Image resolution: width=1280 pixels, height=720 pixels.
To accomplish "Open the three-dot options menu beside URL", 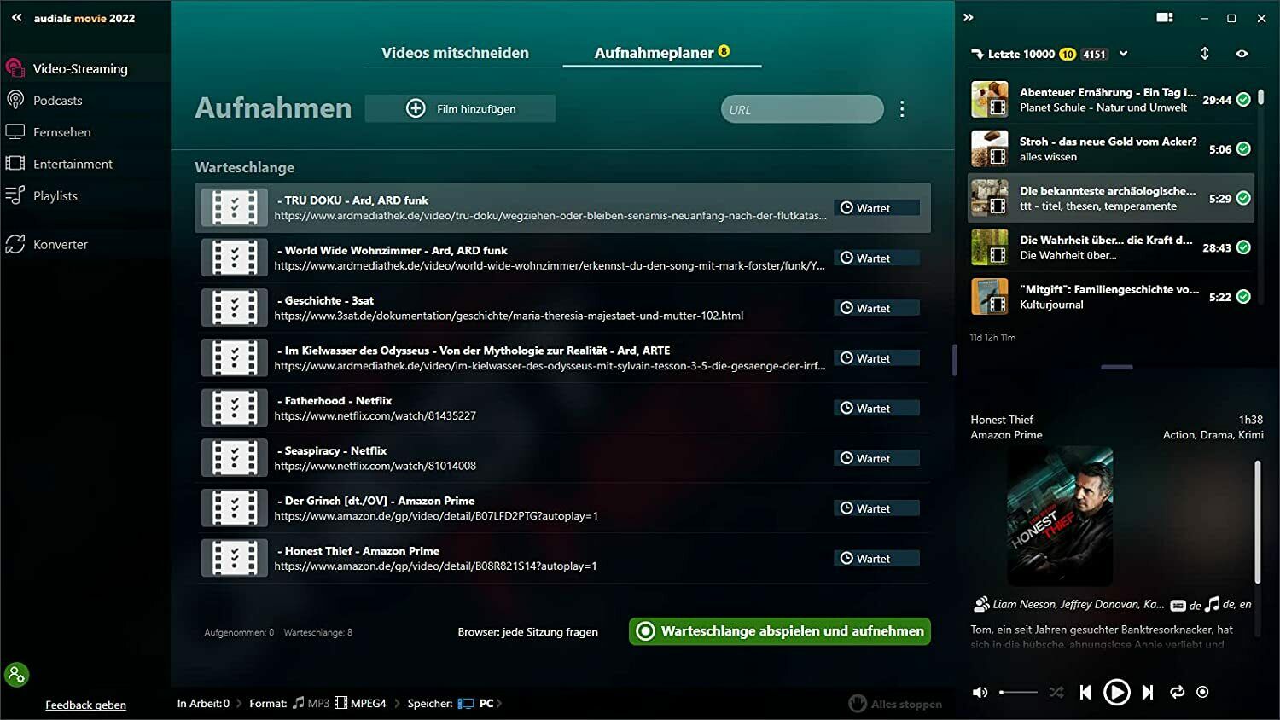I will [x=902, y=109].
